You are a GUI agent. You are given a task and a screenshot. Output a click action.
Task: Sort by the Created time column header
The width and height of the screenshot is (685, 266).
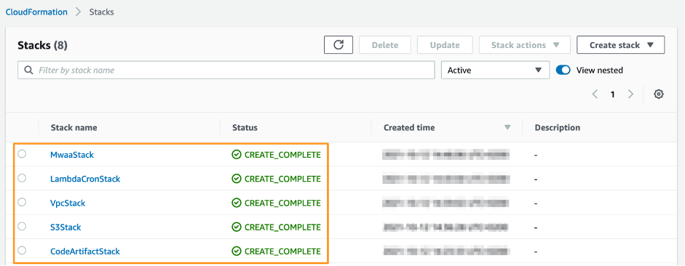pyautogui.click(x=409, y=128)
